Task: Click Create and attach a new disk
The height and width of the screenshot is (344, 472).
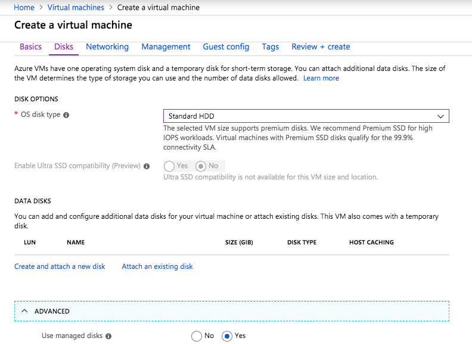Action: (60, 266)
